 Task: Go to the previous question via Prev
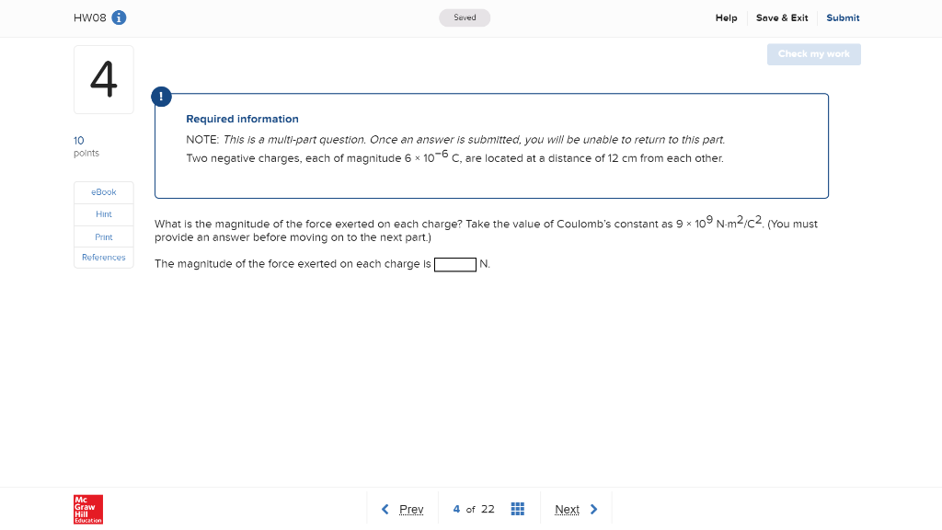(x=411, y=508)
